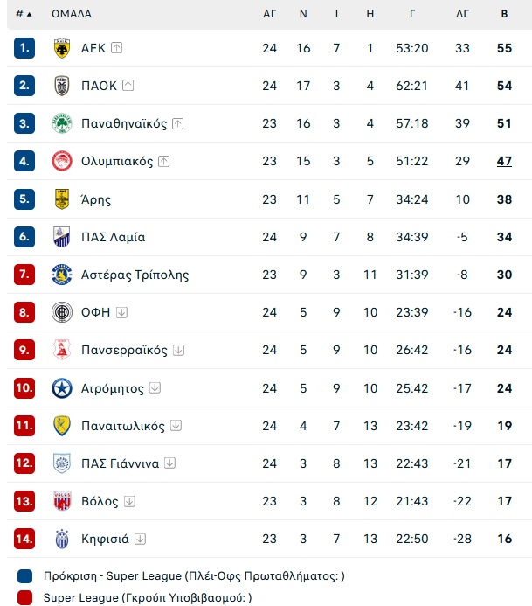The height and width of the screenshot is (606, 532).
Task: Click the Ολυμπιακός red crest icon
Action: (x=62, y=161)
